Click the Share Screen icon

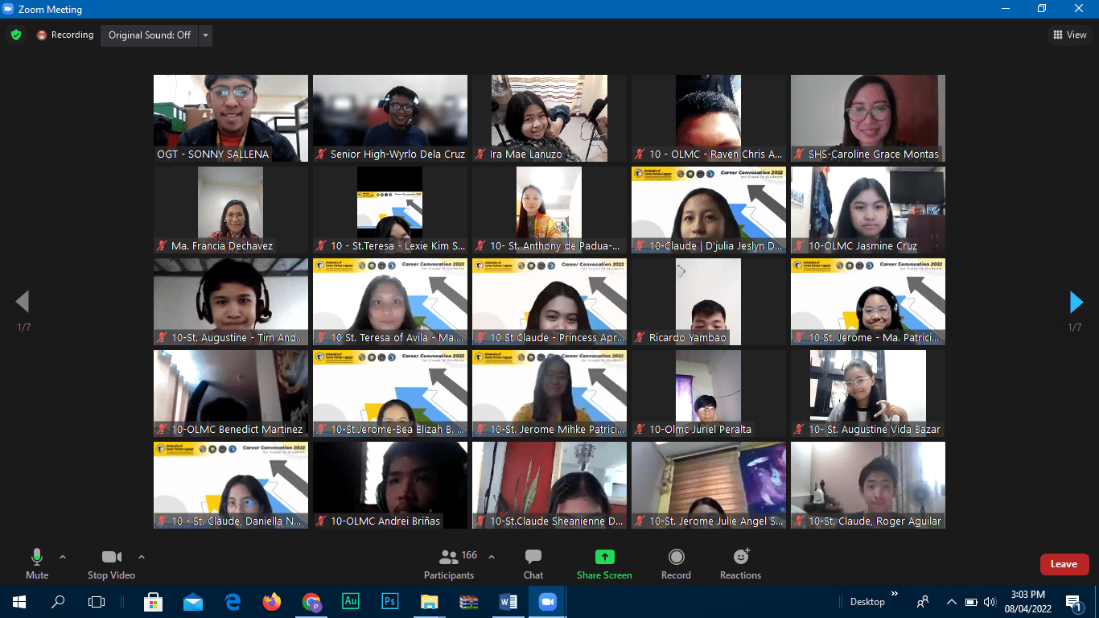point(604,557)
